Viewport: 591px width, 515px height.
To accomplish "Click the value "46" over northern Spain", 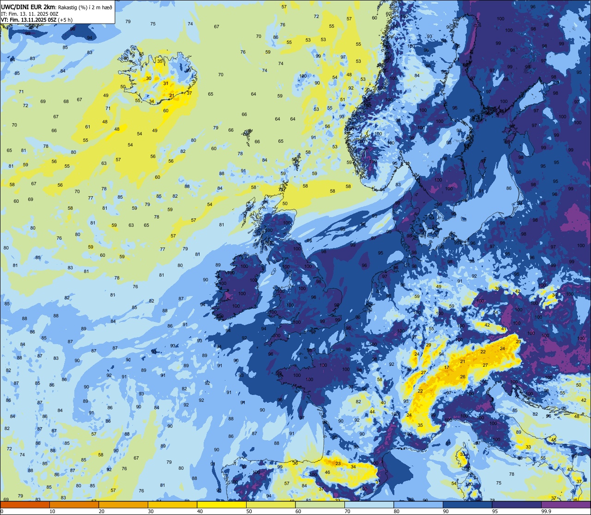I will pyautogui.click(x=327, y=472).
